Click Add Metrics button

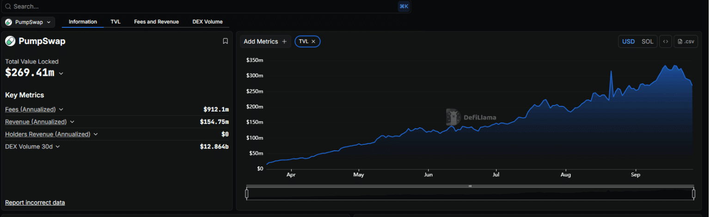click(265, 42)
